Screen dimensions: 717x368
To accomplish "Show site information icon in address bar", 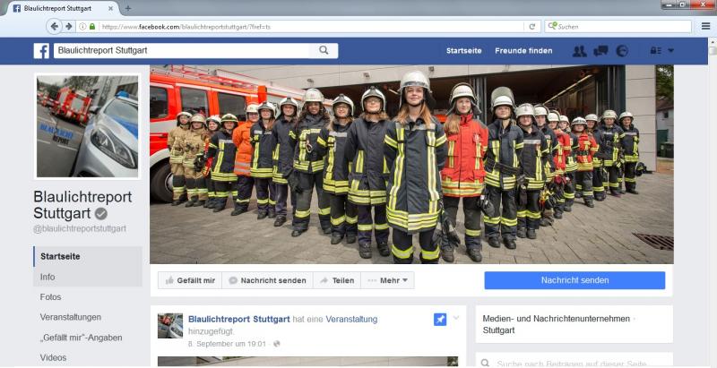I will [82, 27].
